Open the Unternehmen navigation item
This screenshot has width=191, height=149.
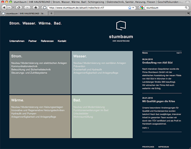pos(17,41)
